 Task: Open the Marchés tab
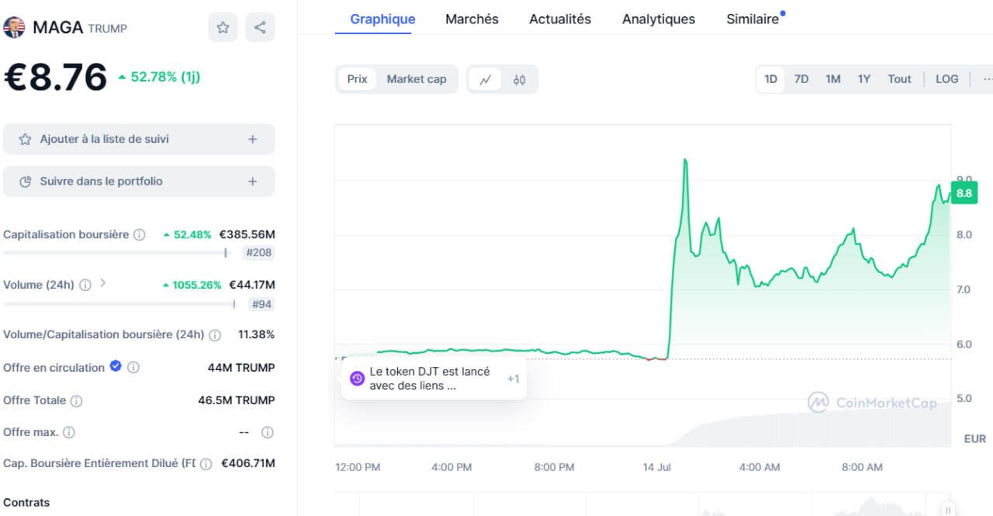coord(472,19)
